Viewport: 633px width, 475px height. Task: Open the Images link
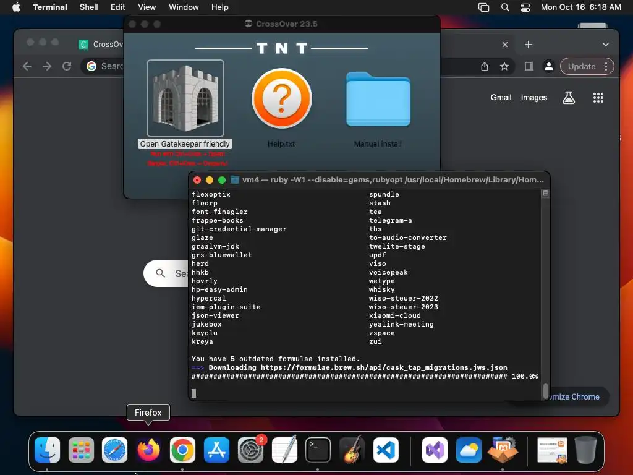pos(533,97)
